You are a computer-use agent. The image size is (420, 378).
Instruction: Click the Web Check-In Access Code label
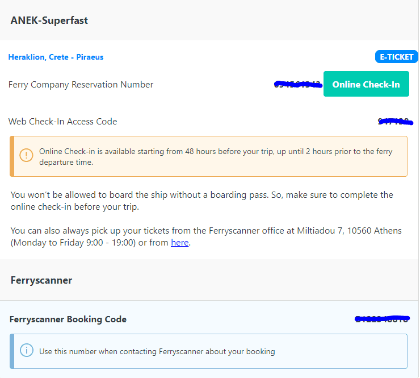tap(62, 121)
